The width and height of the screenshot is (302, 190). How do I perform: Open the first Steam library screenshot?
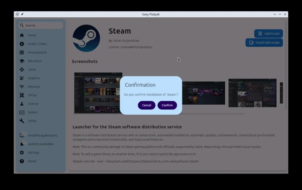[x=98, y=93]
